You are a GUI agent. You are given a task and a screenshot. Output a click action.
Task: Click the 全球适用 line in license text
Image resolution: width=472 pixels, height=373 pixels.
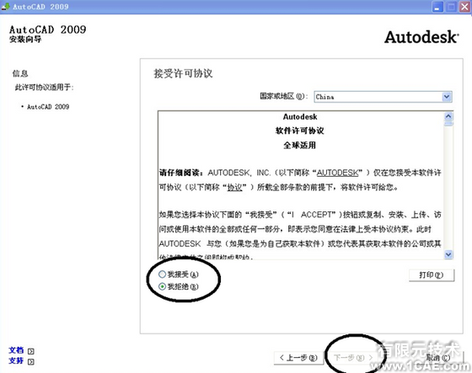coord(299,145)
